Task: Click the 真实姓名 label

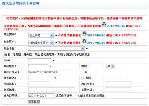Action: pos(10,66)
